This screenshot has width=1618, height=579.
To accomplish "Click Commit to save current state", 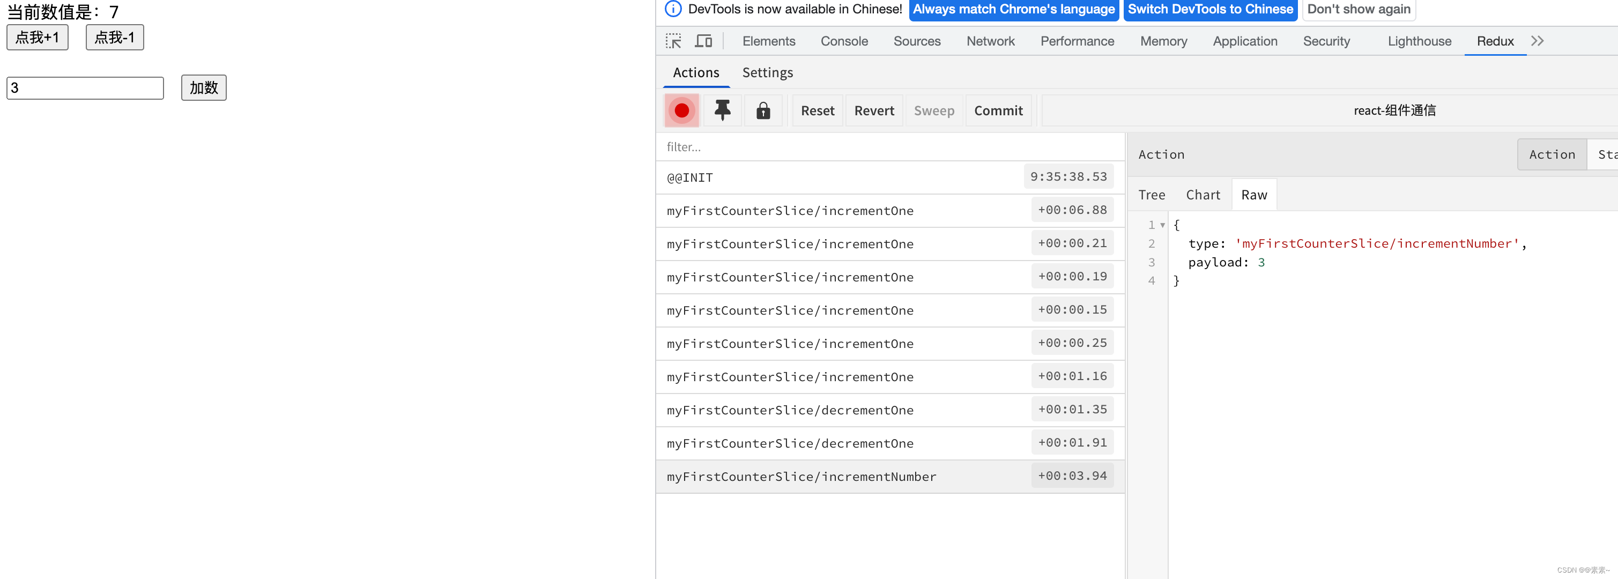I will tap(998, 109).
